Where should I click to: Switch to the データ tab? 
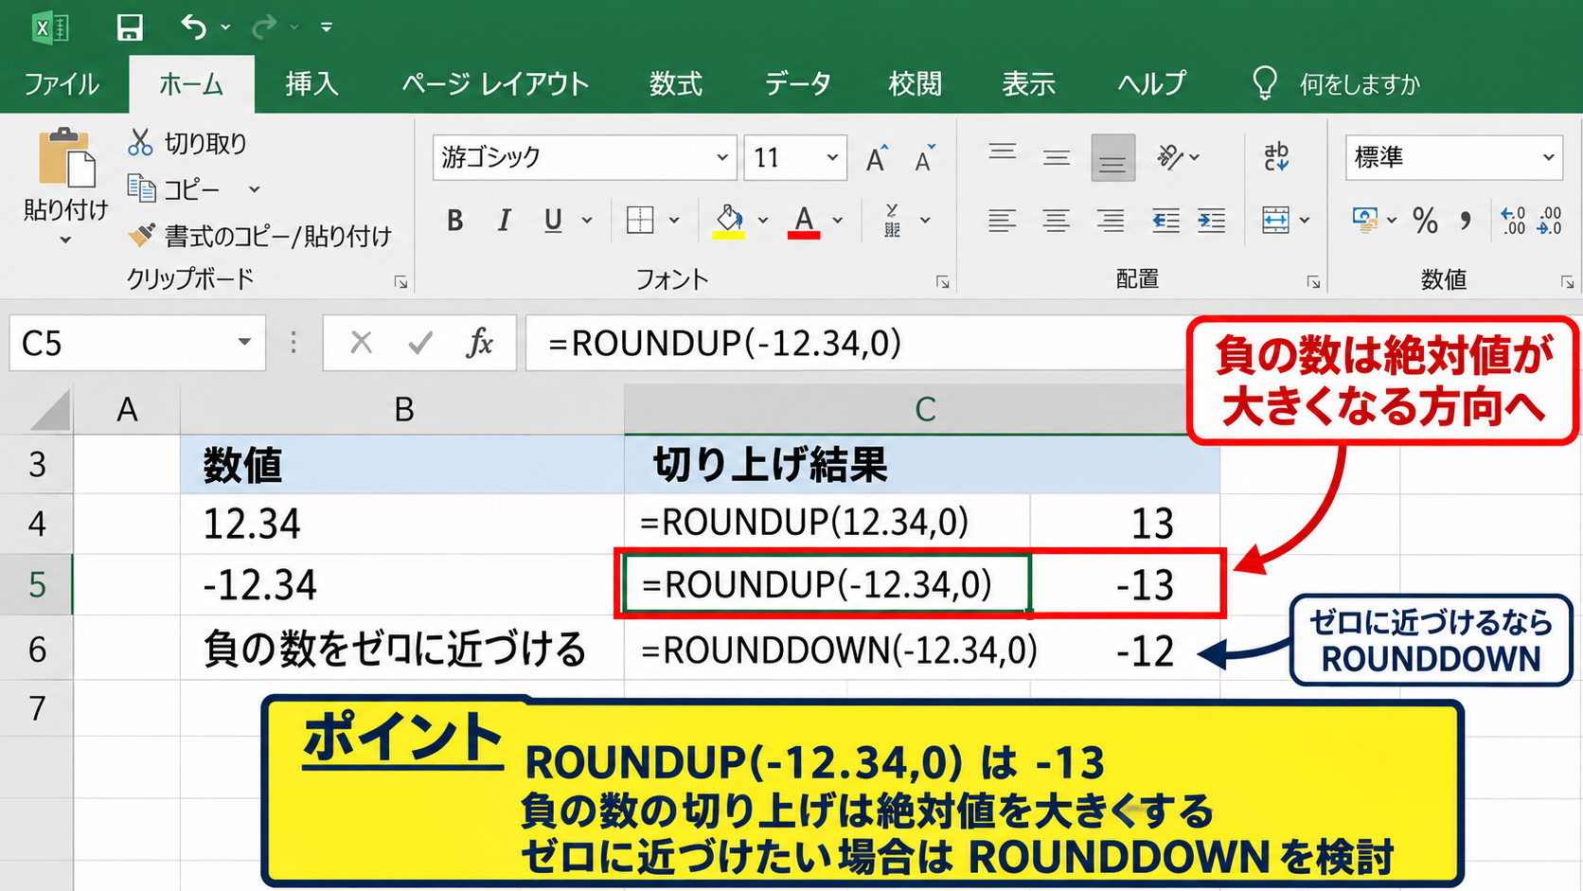[x=797, y=84]
